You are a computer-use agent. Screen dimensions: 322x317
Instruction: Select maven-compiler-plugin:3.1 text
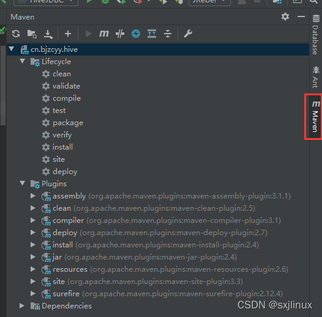pyautogui.click(x=230, y=220)
